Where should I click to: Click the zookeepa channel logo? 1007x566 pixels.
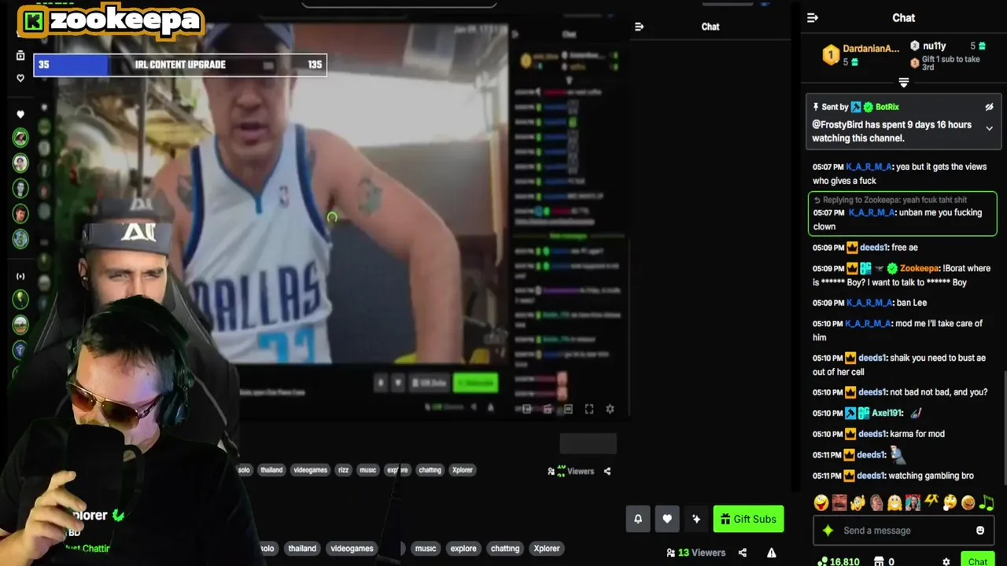(110, 21)
